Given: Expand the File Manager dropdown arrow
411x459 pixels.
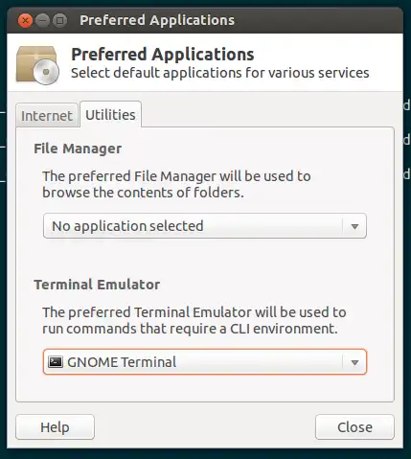Looking at the screenshot, I should (354, 226).
